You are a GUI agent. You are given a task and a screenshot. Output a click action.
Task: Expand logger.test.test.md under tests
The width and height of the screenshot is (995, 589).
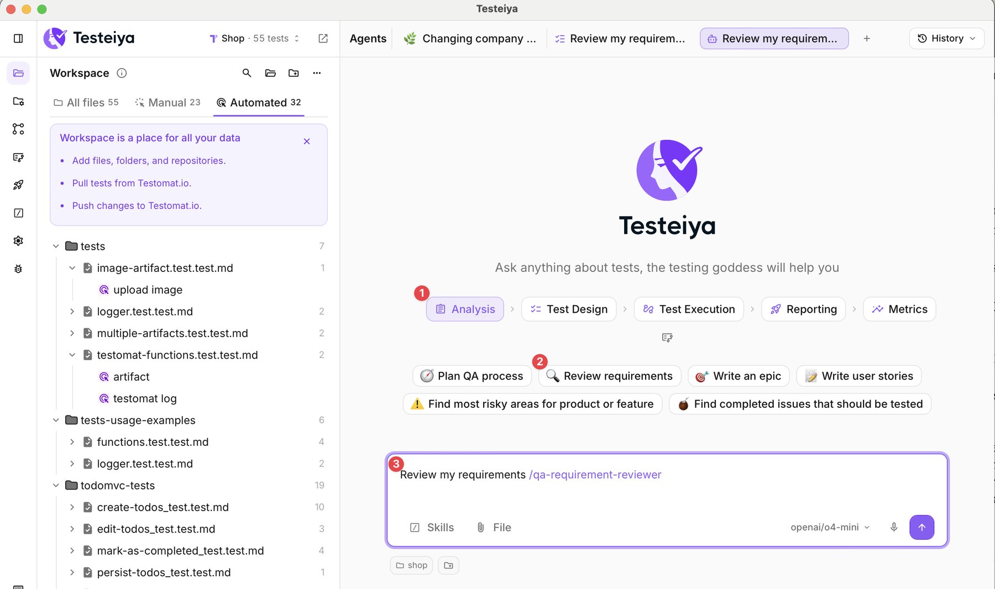tap(72, 312)
